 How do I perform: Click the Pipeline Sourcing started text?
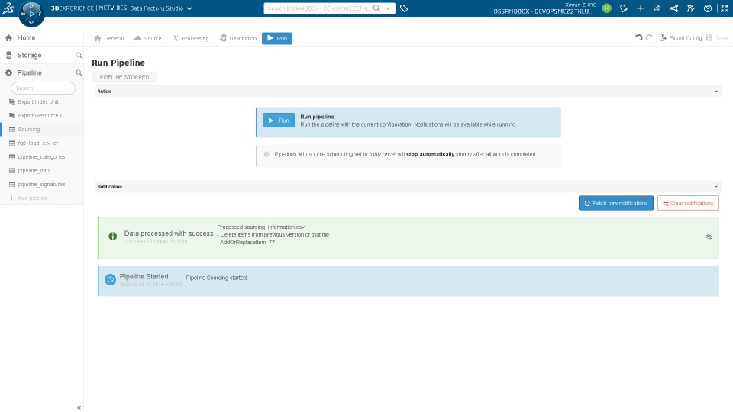pyautogui.click(x=217, y=278)
